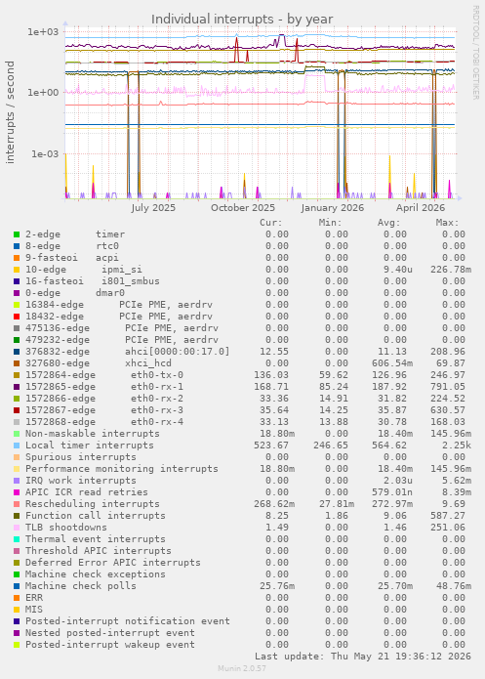Click the 'Machine check exceptions' label
This screenshot has width=485, height=679.
coord(96,573)
